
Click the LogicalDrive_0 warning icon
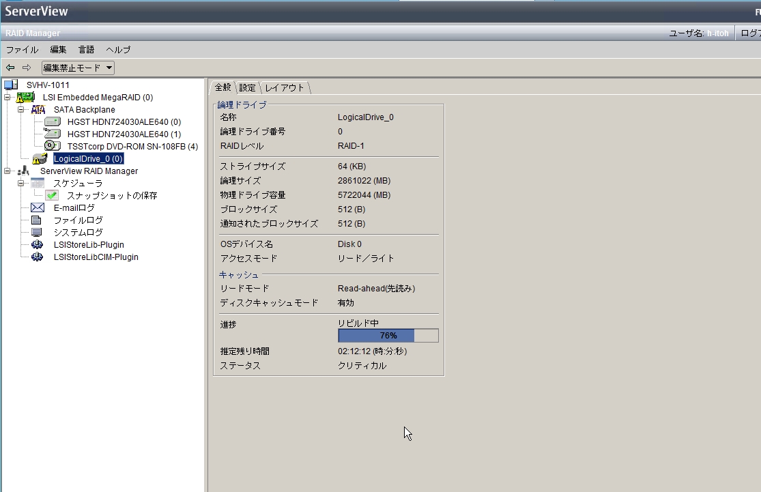[40, 159]
